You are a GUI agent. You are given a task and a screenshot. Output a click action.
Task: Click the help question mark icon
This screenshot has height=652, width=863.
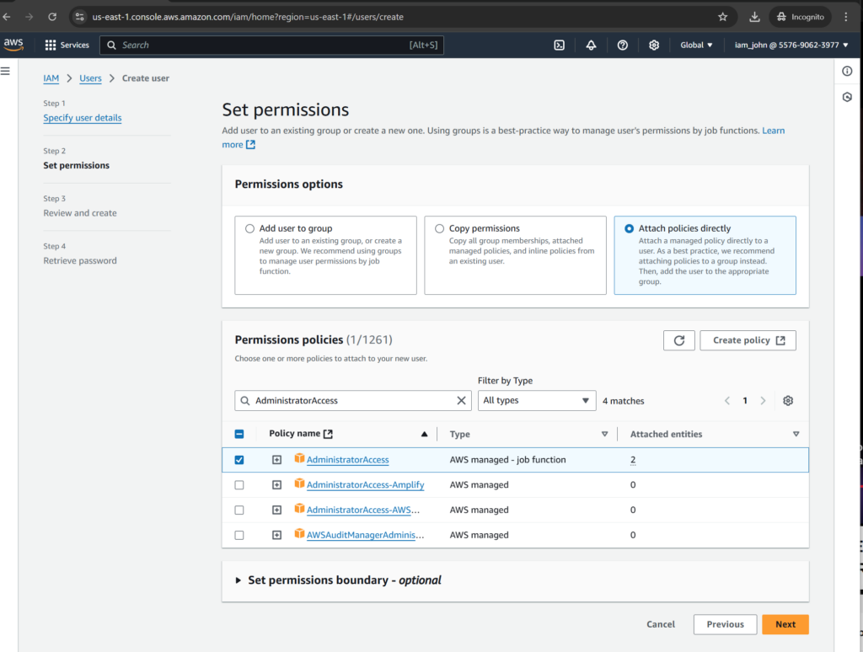(623, 45)
